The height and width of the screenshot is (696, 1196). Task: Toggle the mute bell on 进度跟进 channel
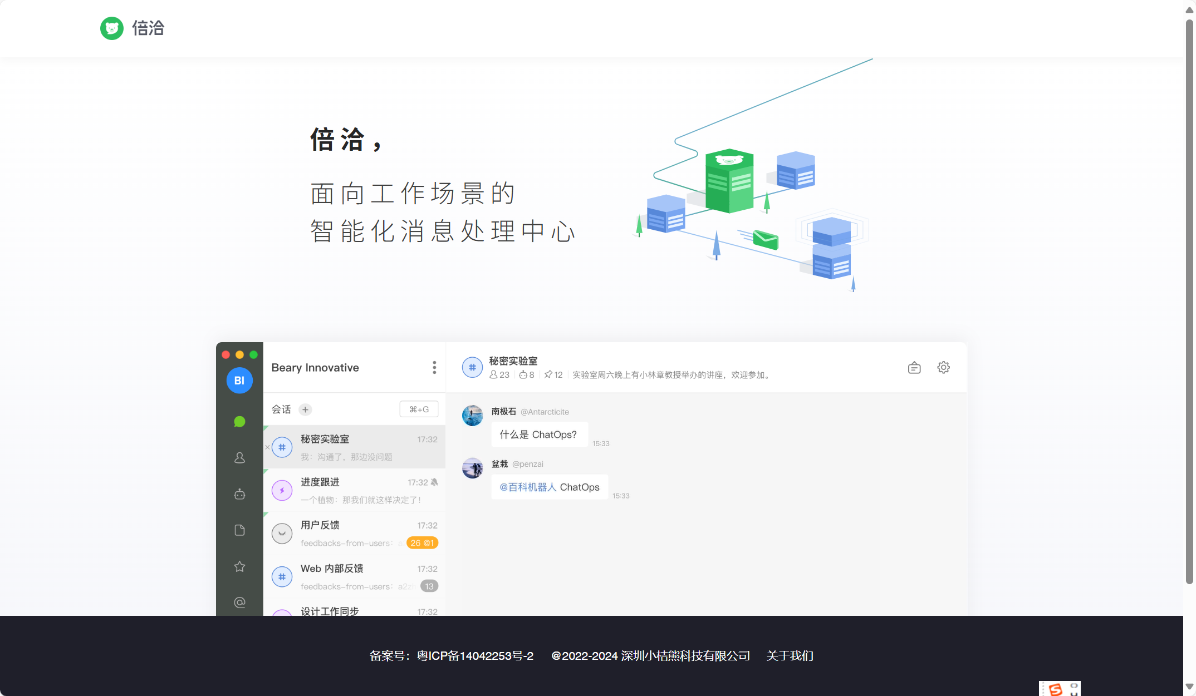click(435, 482)
